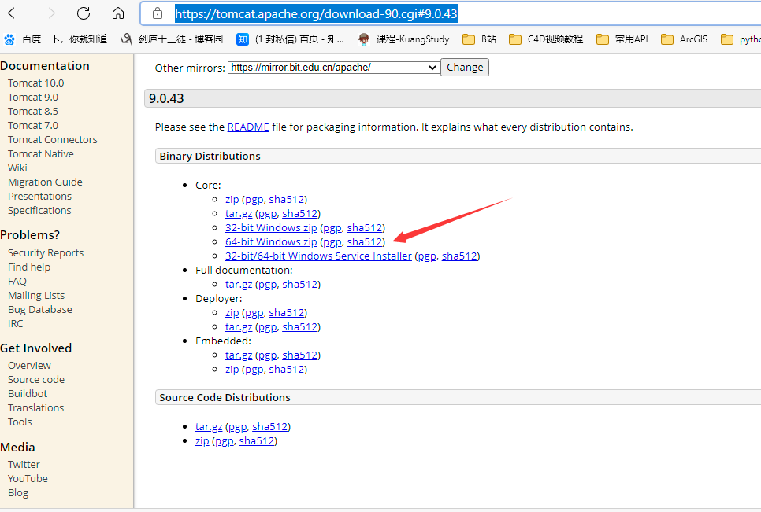Viewport: 761px width, 512px height.
Task: Open the Find help link
Action: 29,267
